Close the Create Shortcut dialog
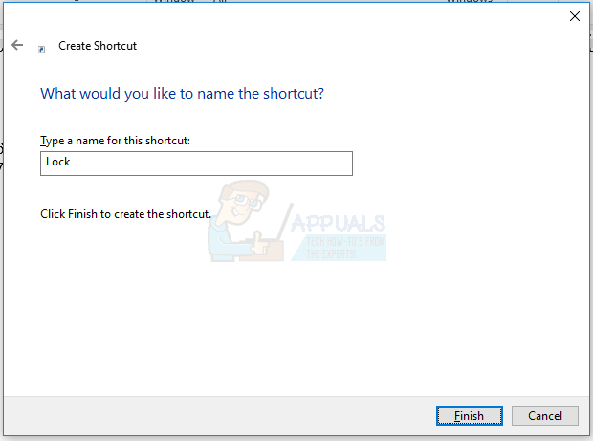Screen dimensions: 593x441 pos(575,16)
